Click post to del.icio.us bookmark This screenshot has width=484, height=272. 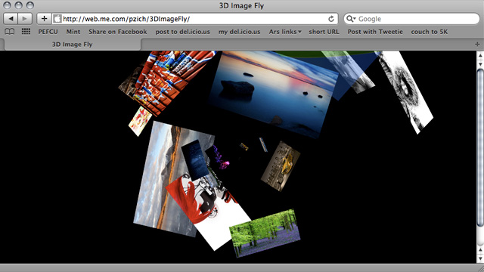tap(182, 32)
